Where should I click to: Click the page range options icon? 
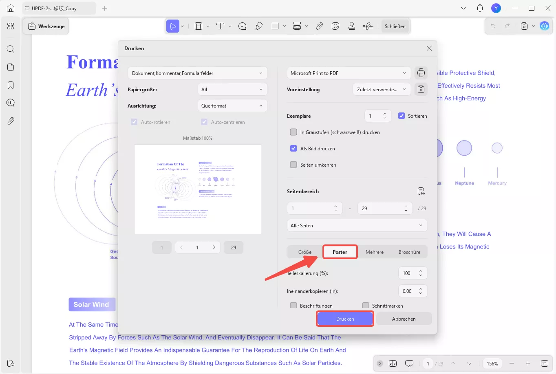point(421,191)
